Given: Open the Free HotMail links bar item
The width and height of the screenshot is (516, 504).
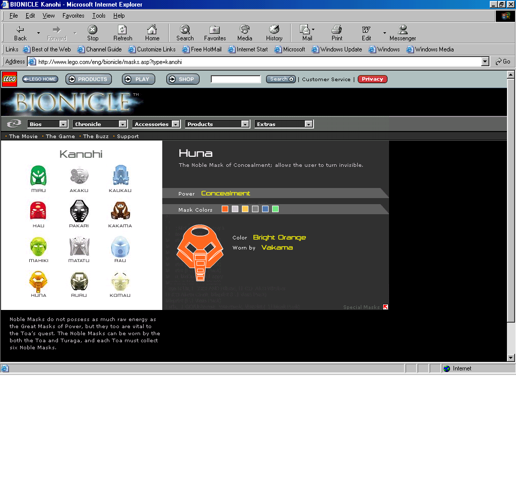Looking at the screenshot, I should (202, 49).
